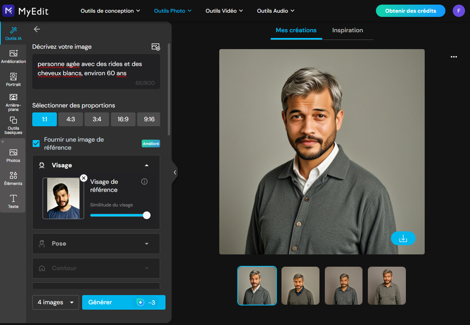Select the Texte tool

click(x=13, y=201)
